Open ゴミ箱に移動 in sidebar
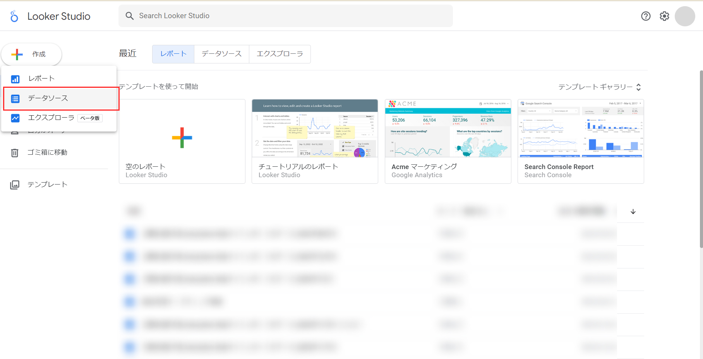 47,152
